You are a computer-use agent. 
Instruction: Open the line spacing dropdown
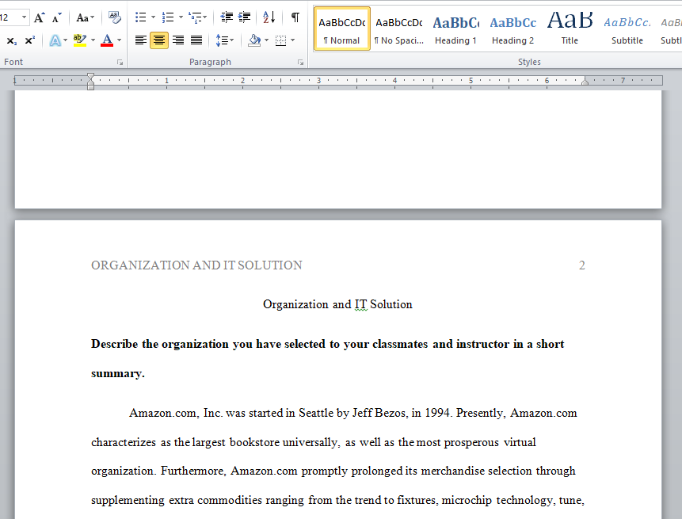click(225, 40)
